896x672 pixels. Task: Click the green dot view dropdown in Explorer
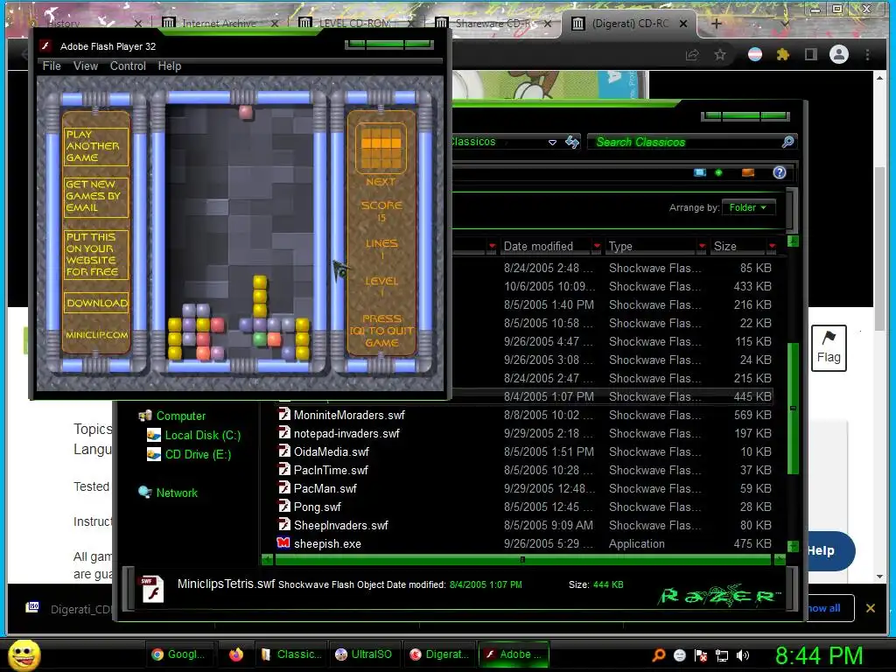point(719,172)
